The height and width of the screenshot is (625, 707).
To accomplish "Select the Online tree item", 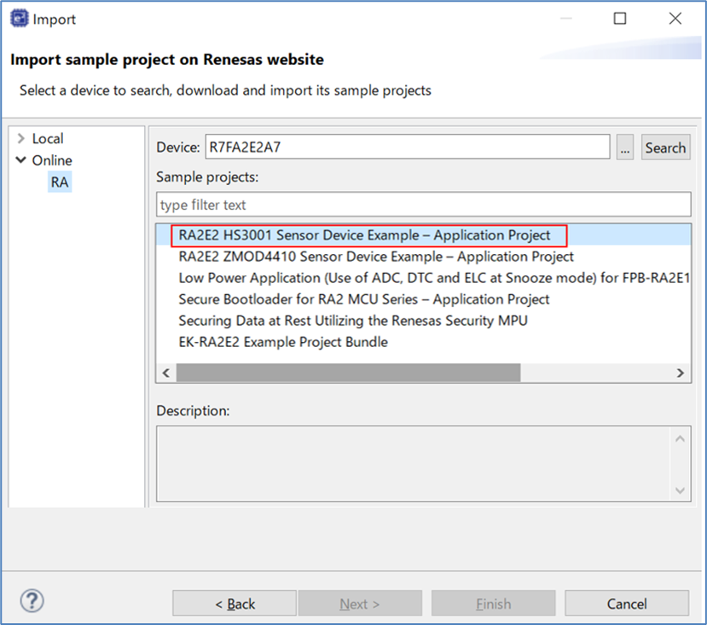I will (52, 160).
